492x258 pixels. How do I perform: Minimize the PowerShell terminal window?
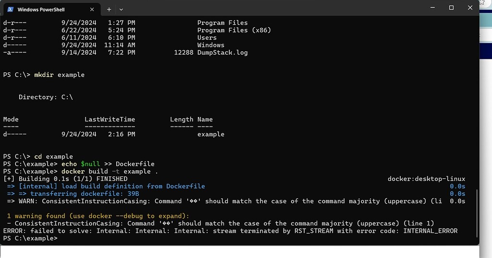tap(433, 8)
